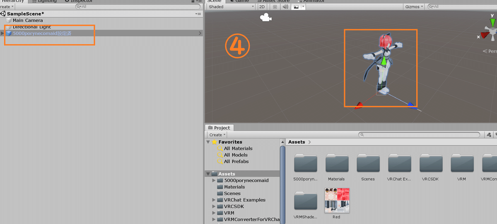Toggle scene audio speaker icon
The width and height of the screenshot is (497, 224).
coord(285,7)
